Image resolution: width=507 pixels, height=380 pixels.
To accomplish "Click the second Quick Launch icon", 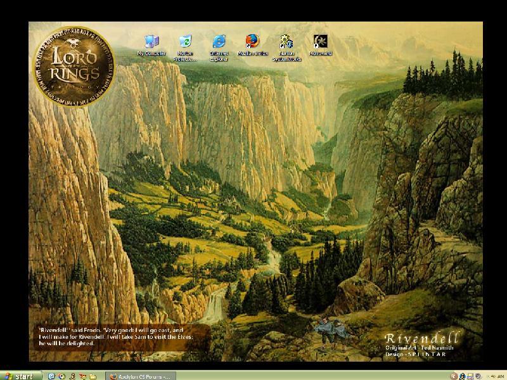I will 61,376.
